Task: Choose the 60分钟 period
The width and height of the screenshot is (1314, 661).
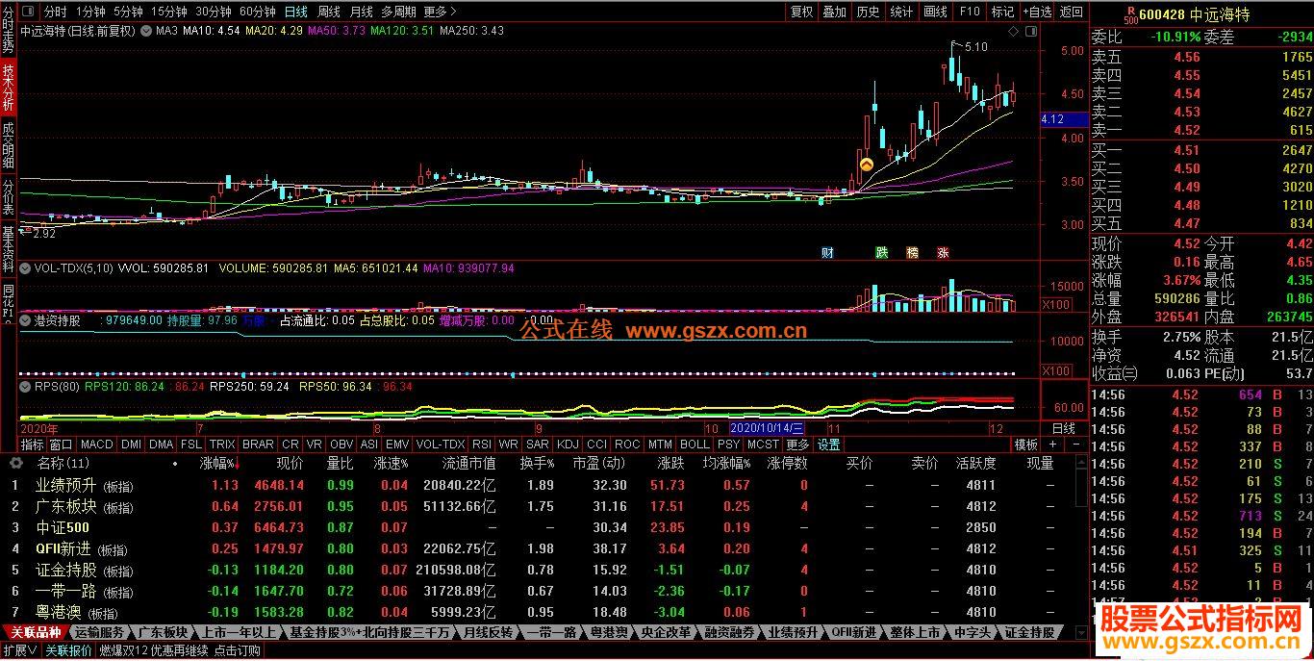Action: [258, 12]
